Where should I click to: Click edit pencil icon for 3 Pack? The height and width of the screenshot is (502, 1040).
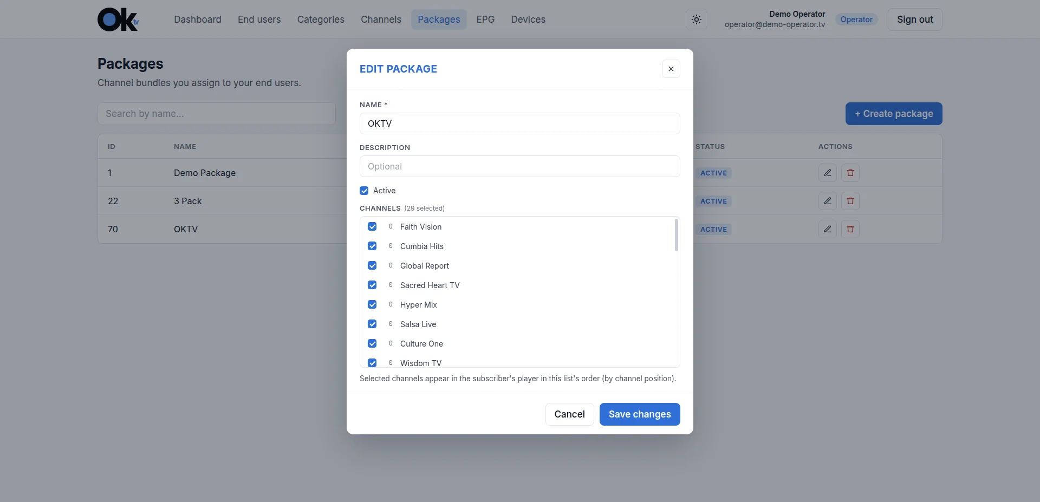pos(828,201)
